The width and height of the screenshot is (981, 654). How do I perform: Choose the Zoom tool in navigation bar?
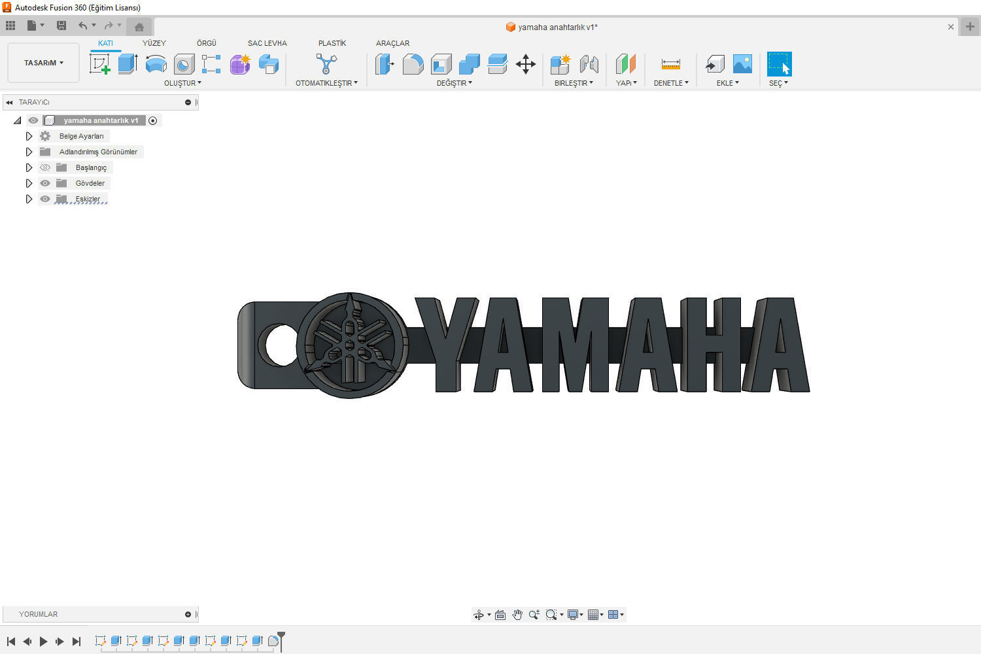point(534,615)
